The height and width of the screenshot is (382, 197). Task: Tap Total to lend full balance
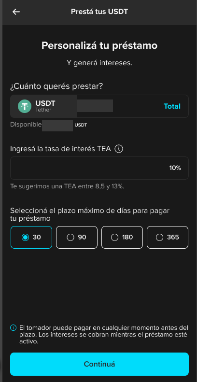tap(172, 106)
